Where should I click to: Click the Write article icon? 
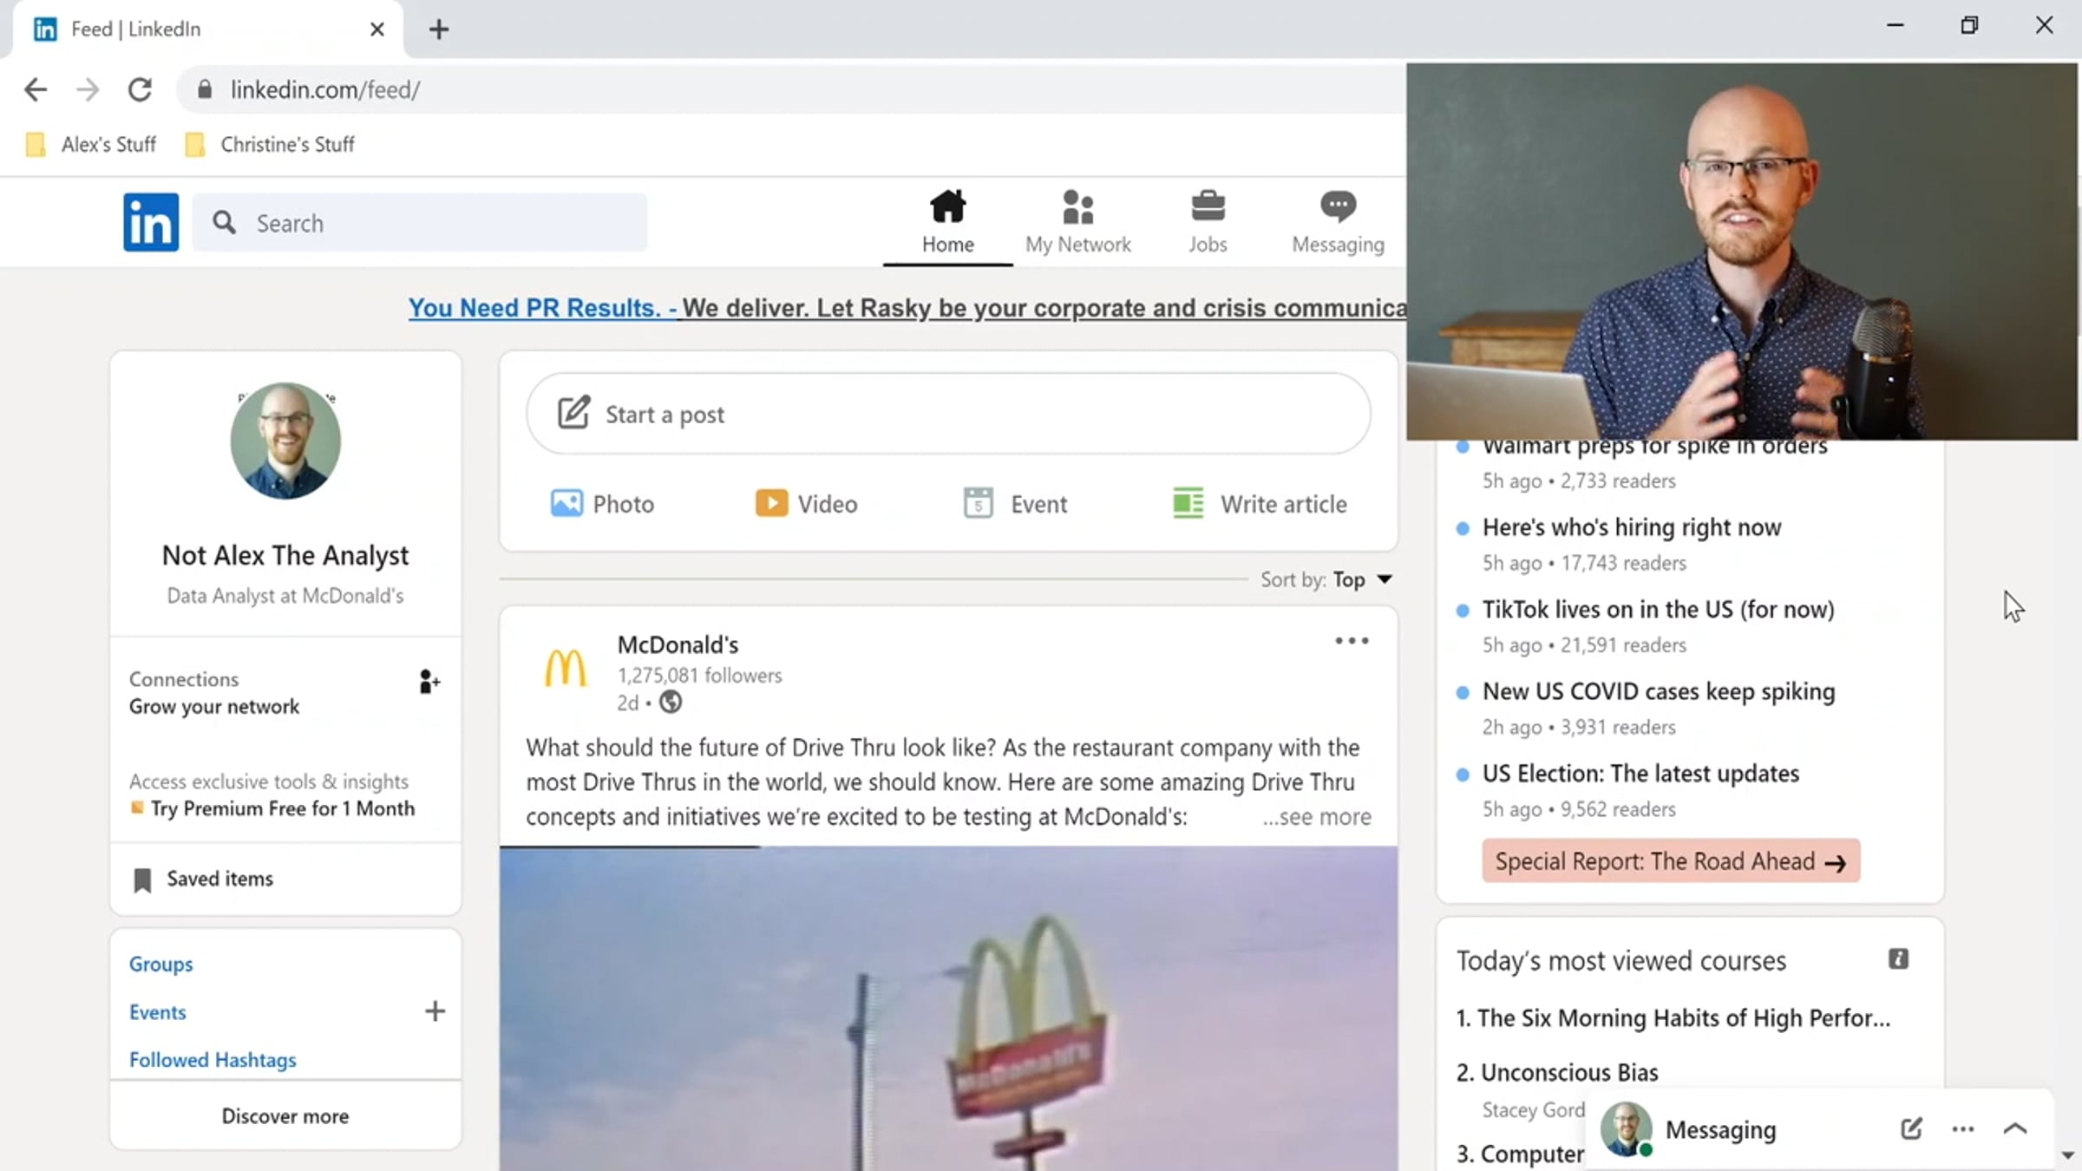point(1188,503)
